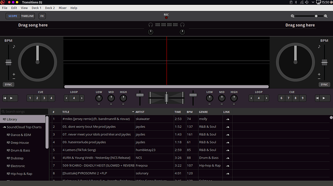333x186 pixels.
Task: Halve the right deck loop length
Action: click(251, 98)
